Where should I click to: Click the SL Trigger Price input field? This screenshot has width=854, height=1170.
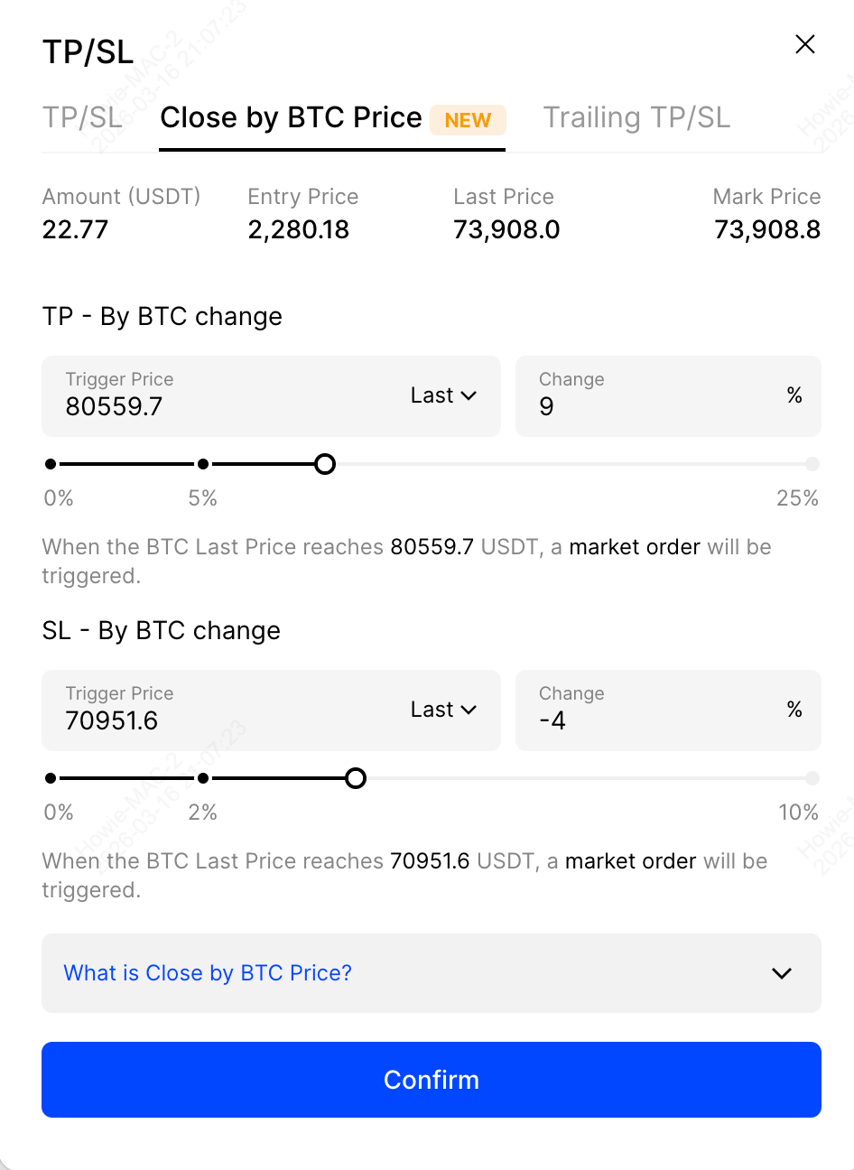(x=217, y=720)
